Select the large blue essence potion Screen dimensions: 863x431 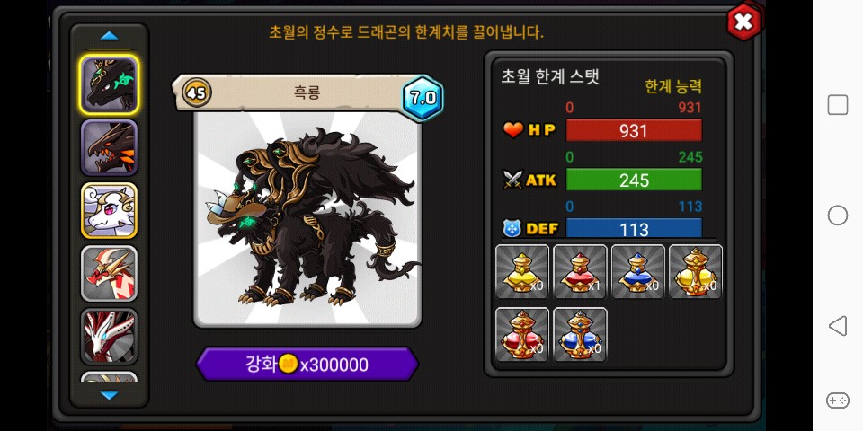coord(580,334)
